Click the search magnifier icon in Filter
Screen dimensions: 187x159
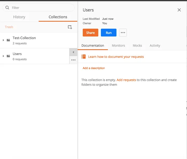[x=7, y=8]
